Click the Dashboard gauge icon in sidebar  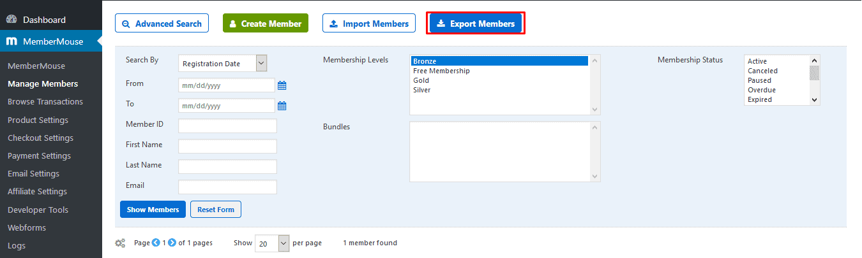coord(11,20)
